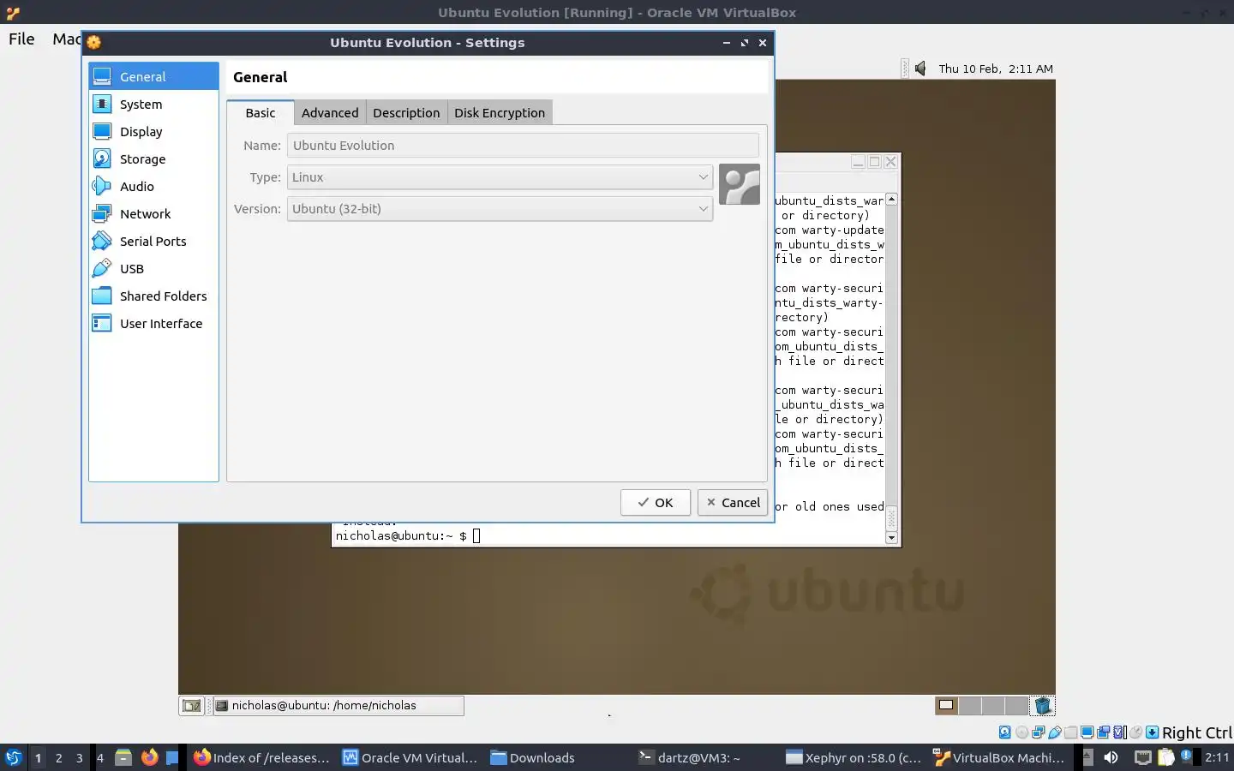This screenshot has height=771, width=1234.
Task: Switch to 'Oracle VM Virtual...' taskbar window
Action: [x=410, y=757]
